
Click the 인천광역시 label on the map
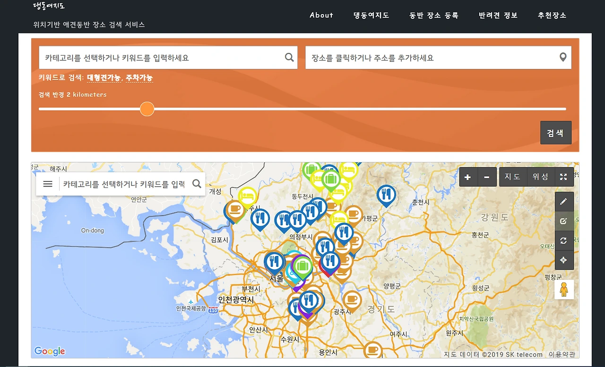click(236, 299)
